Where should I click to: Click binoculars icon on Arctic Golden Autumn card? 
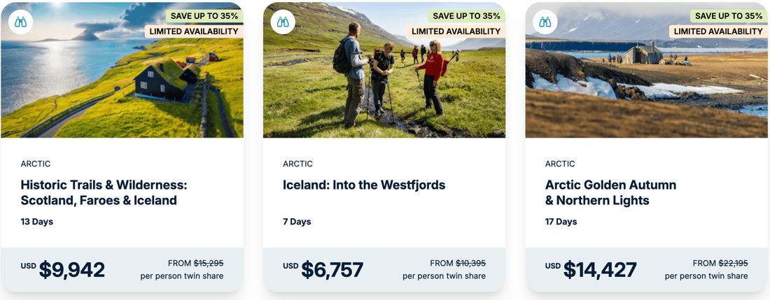pos(545,22)
